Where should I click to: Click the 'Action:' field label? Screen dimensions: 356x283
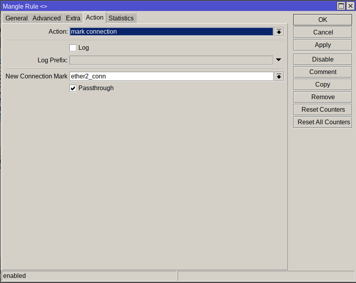[58, 31]
